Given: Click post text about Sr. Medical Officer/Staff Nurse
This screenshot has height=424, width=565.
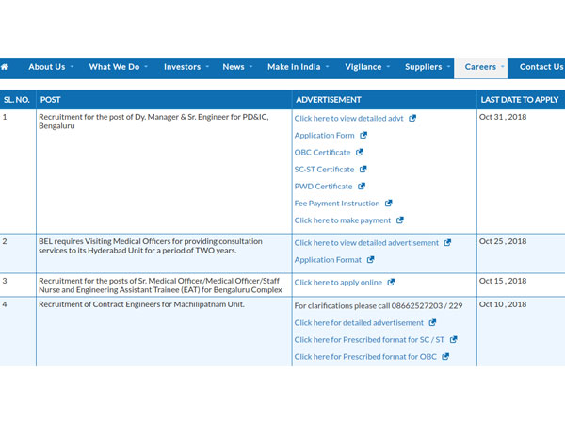Looking at the screenshot, I should pyautogui.click(x=160, y=285).
